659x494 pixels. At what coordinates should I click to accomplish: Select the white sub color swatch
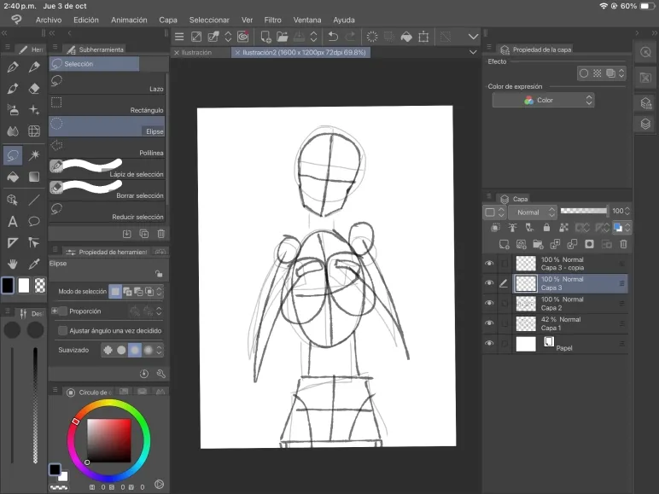(x=24, y=286)
